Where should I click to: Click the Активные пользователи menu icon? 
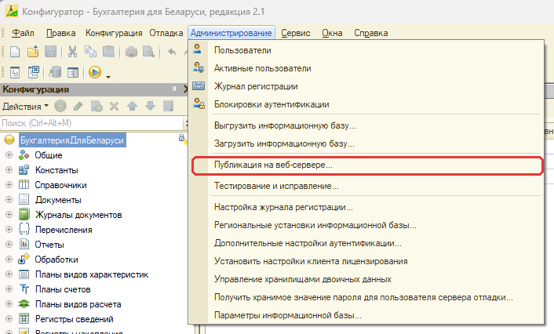(x=199, y=67)
